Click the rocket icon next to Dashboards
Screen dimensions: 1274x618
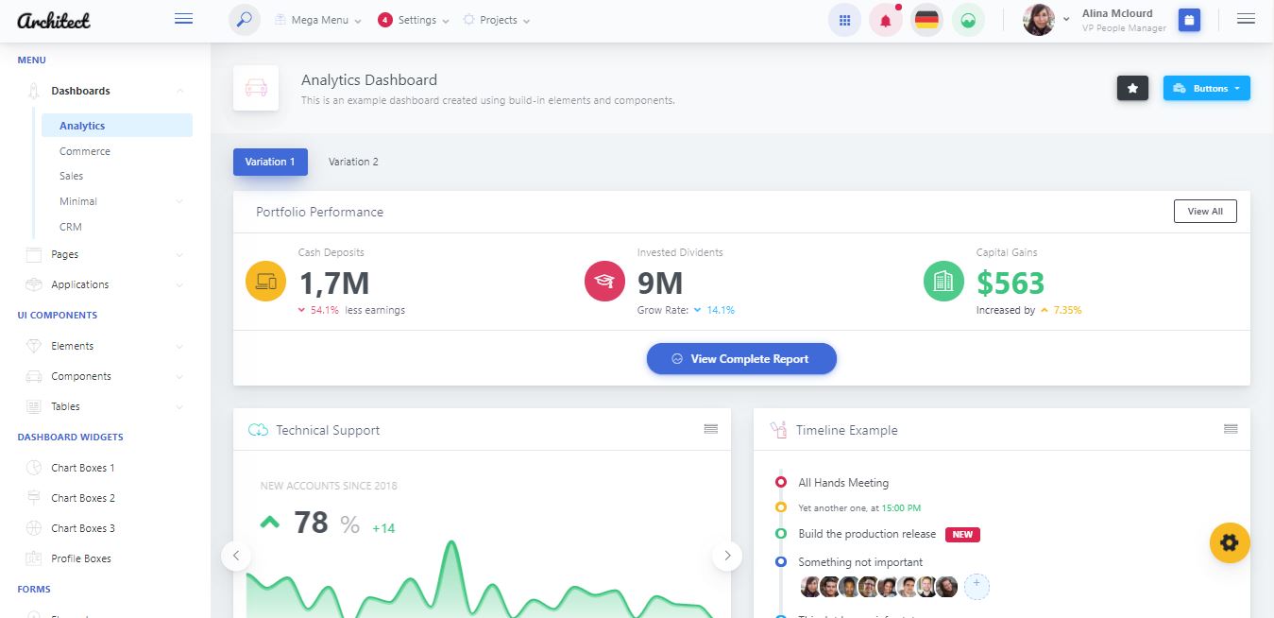click(34, 91)
